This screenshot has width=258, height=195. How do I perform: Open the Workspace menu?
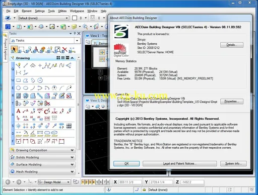pos(77,11)
